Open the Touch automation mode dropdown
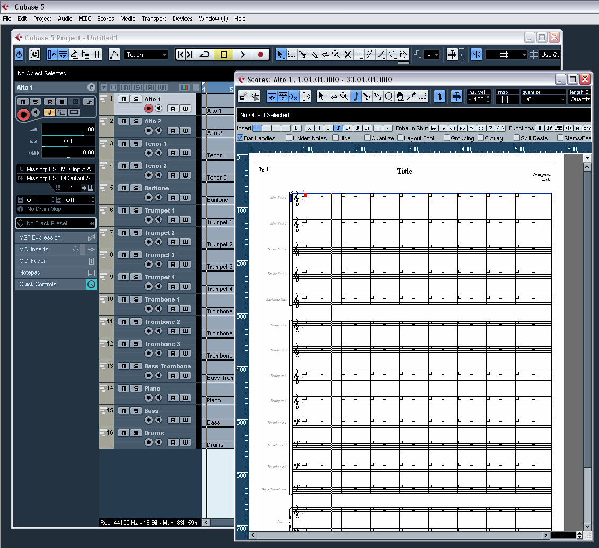This screenshot has width=599, height=548. tap(146, 55)
